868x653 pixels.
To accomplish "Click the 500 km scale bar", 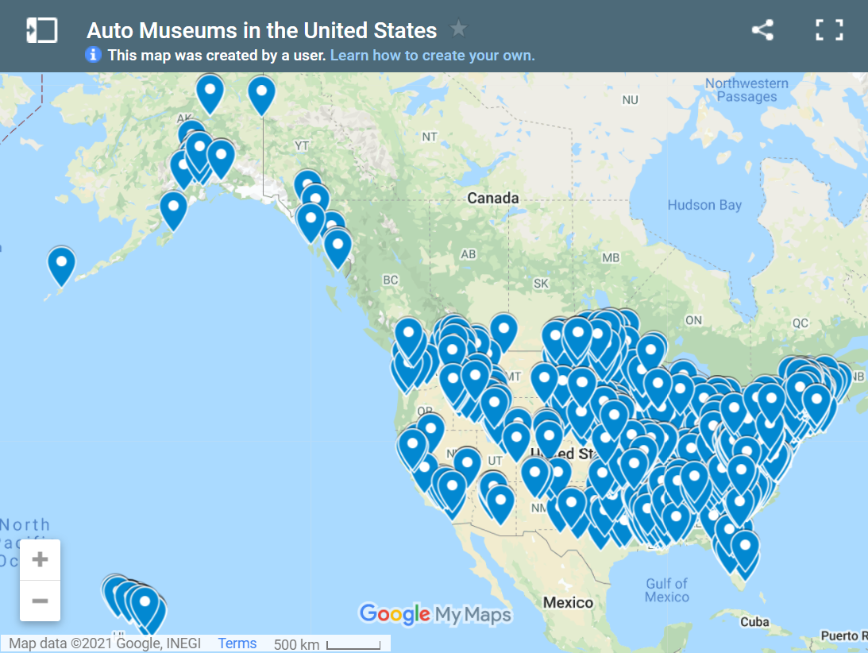I will [x=326, y=643].
